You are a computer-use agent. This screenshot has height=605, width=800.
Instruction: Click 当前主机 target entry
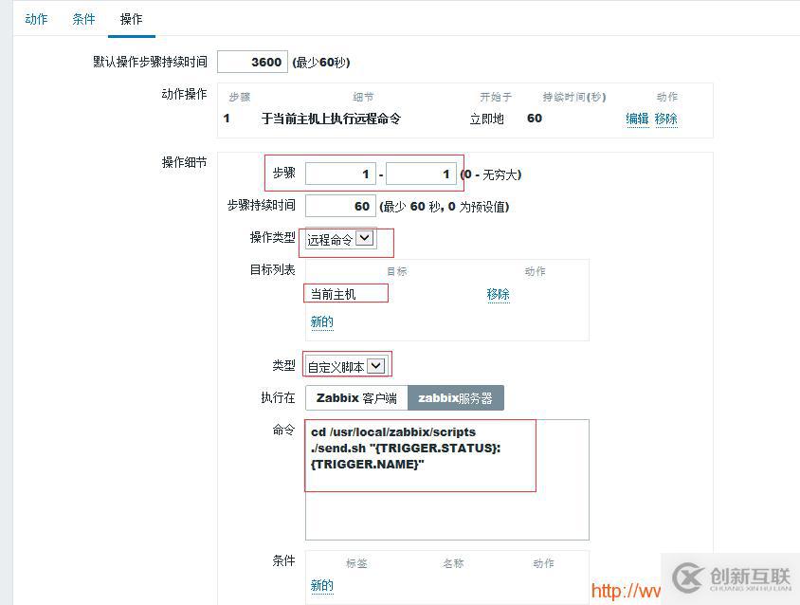333,294
